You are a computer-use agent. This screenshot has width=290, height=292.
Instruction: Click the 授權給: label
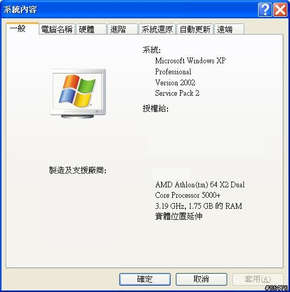pos(155,108)
